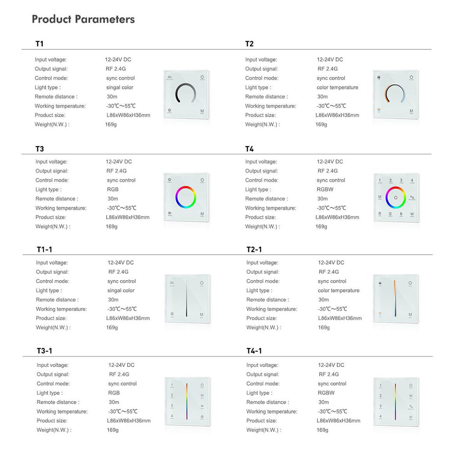Image resolution: width=455 pixels, height=470 pixels.
Task: Tap the W button on T4-1 panel
Action: (x=411, y=417)
